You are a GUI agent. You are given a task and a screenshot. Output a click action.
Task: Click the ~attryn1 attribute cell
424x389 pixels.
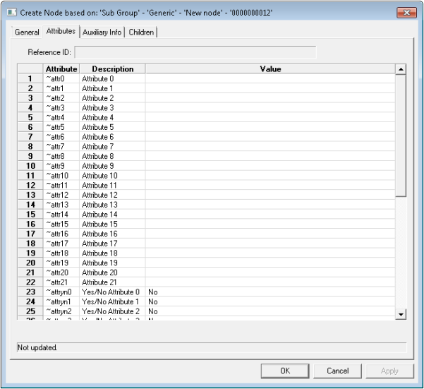coord(61,301)
